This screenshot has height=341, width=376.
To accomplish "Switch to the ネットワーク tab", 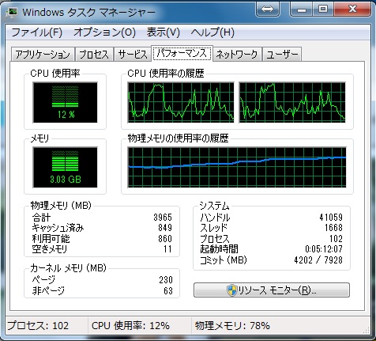I will [237, 55].
